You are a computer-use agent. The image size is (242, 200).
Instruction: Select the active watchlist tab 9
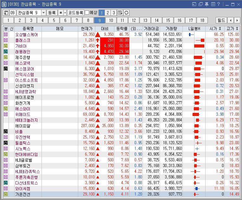pos(99,20)
